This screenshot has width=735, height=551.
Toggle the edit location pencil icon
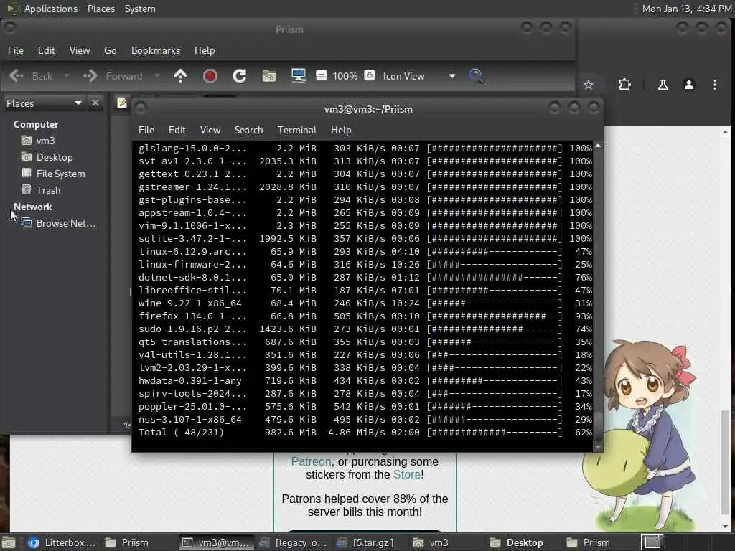click(122, 103)
